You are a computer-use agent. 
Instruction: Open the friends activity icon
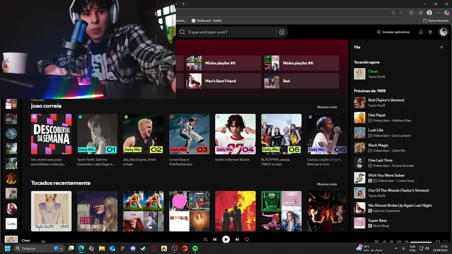pyautogui.click(x=430, y=32)
